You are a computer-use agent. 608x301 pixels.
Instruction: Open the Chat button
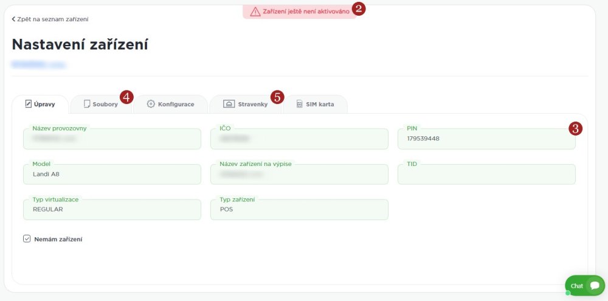(584, 285)
